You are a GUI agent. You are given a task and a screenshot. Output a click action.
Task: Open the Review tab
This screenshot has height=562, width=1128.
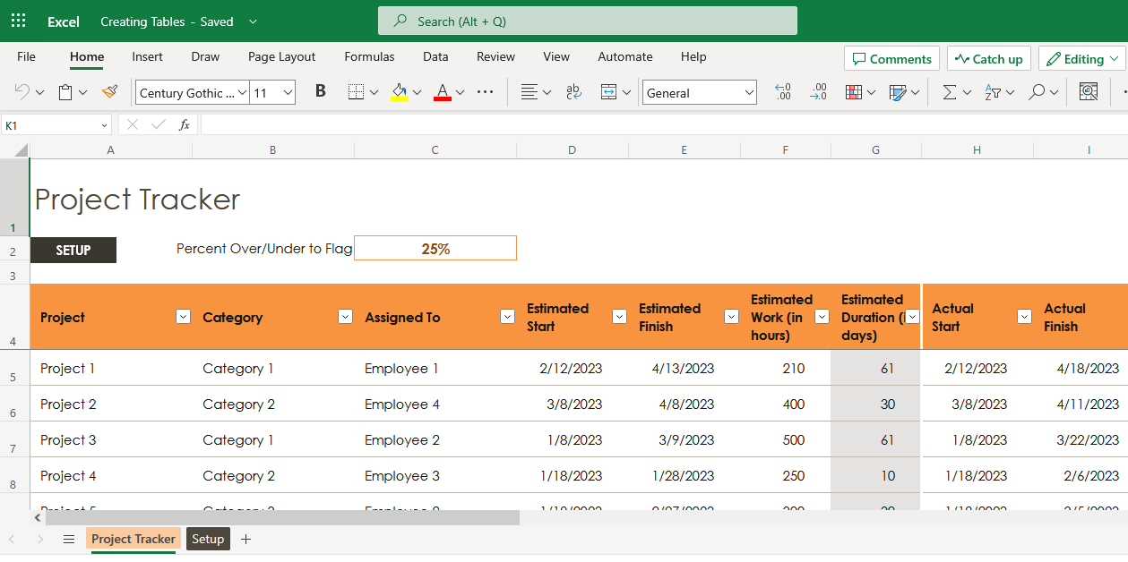click(x=495, y=56)
